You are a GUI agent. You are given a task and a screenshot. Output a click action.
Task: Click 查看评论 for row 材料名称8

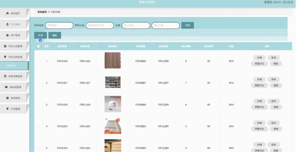pos(259,64)
